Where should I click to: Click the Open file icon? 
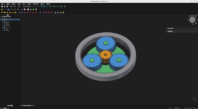[x=5, y=6]
